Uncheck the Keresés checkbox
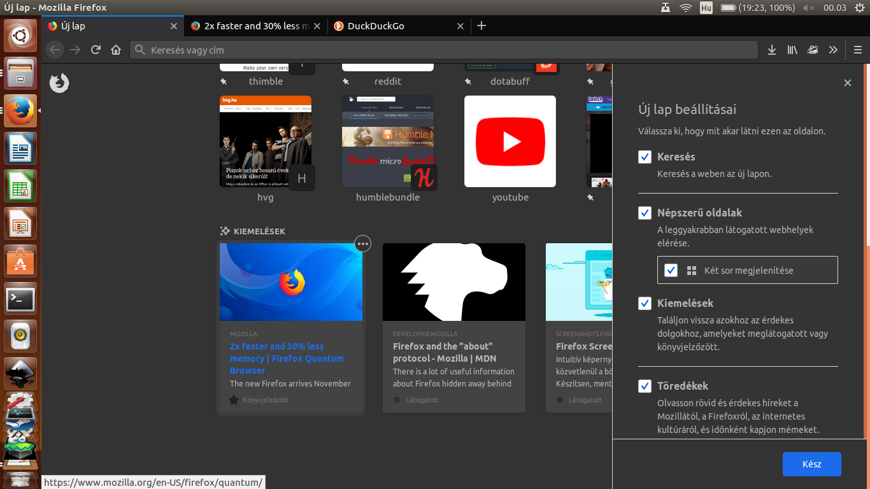Image resolution: width=870 pixels, height=489 pixels. coord(645,157)
